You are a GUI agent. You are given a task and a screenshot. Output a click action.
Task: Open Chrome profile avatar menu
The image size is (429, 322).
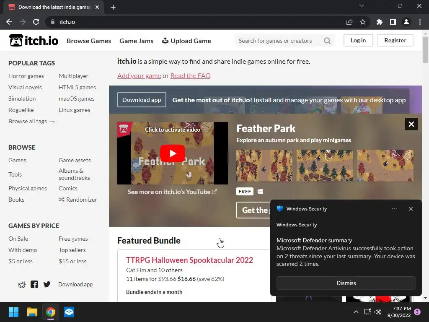(x=406, y=22)
